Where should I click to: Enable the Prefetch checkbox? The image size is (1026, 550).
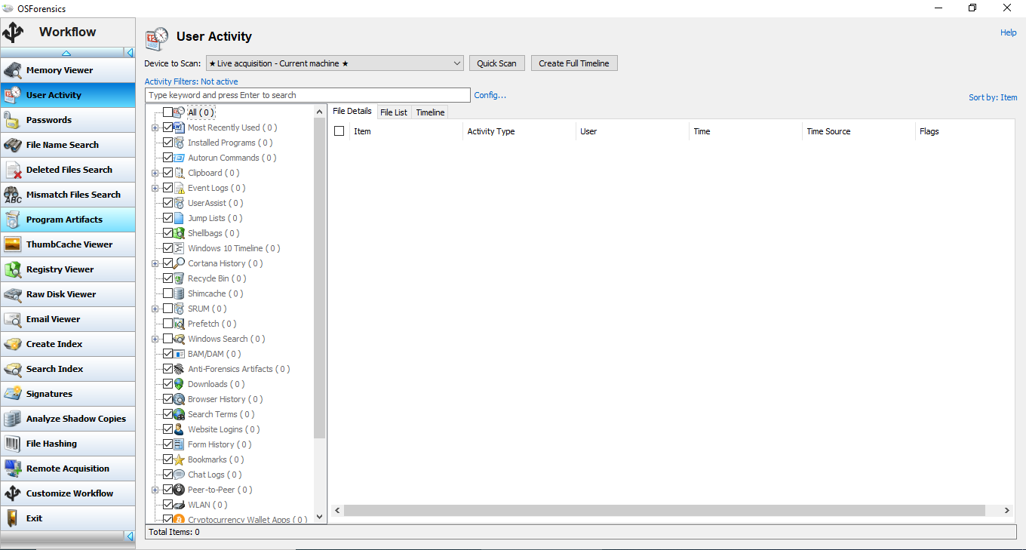pyautogui.click(x=167, y=324)
